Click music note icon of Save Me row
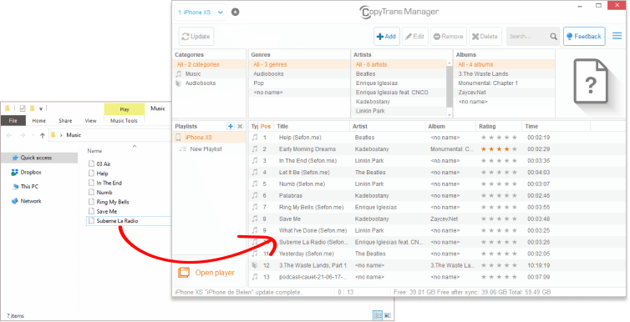Screen dimensions: 630x322 (254, 219)
